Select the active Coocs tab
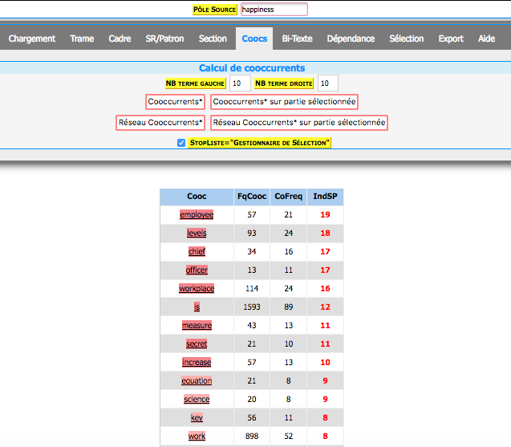The height and width of the screenshot is (447, 511). [x=254, y=39]
